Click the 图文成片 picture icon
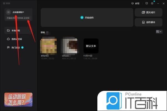 tap(143, 12)
